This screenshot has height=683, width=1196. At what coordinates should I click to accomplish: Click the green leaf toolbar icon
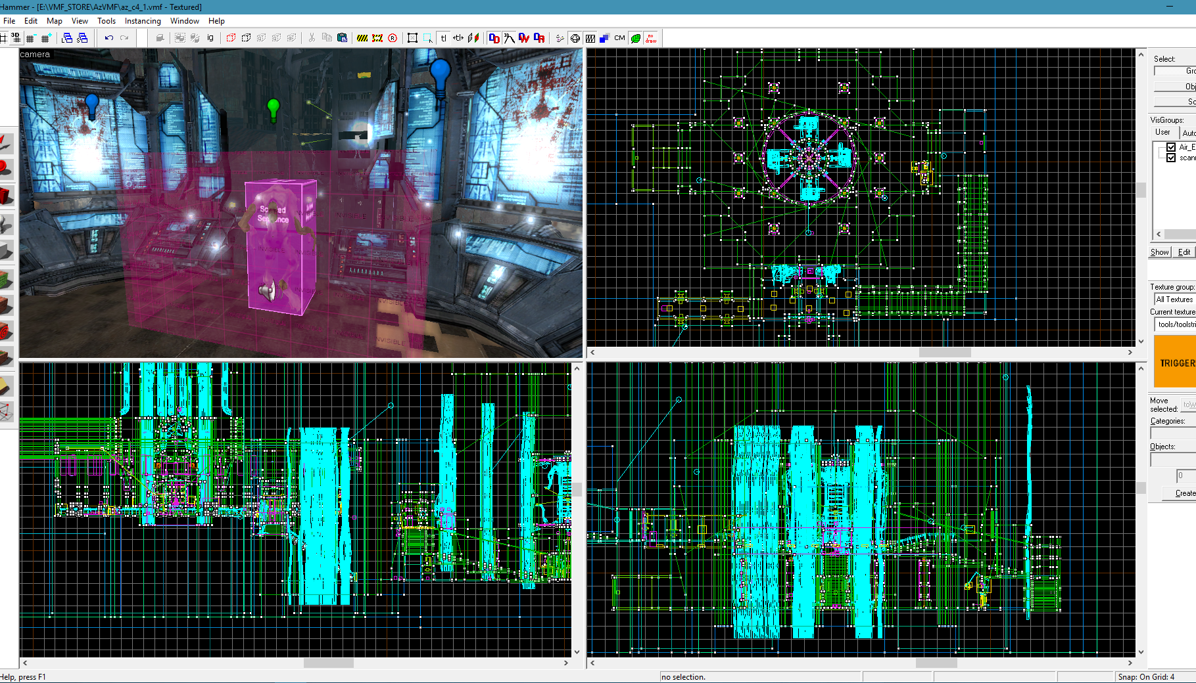coord(636,38)
